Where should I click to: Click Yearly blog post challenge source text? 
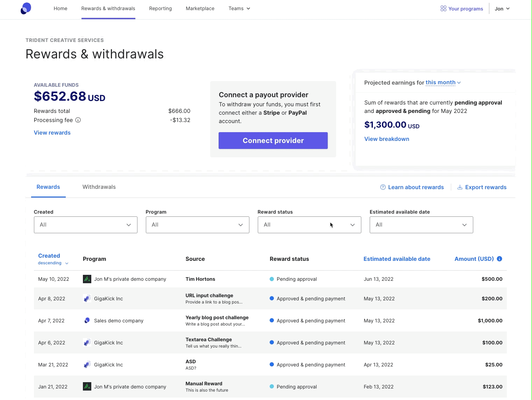pos(217,317)
